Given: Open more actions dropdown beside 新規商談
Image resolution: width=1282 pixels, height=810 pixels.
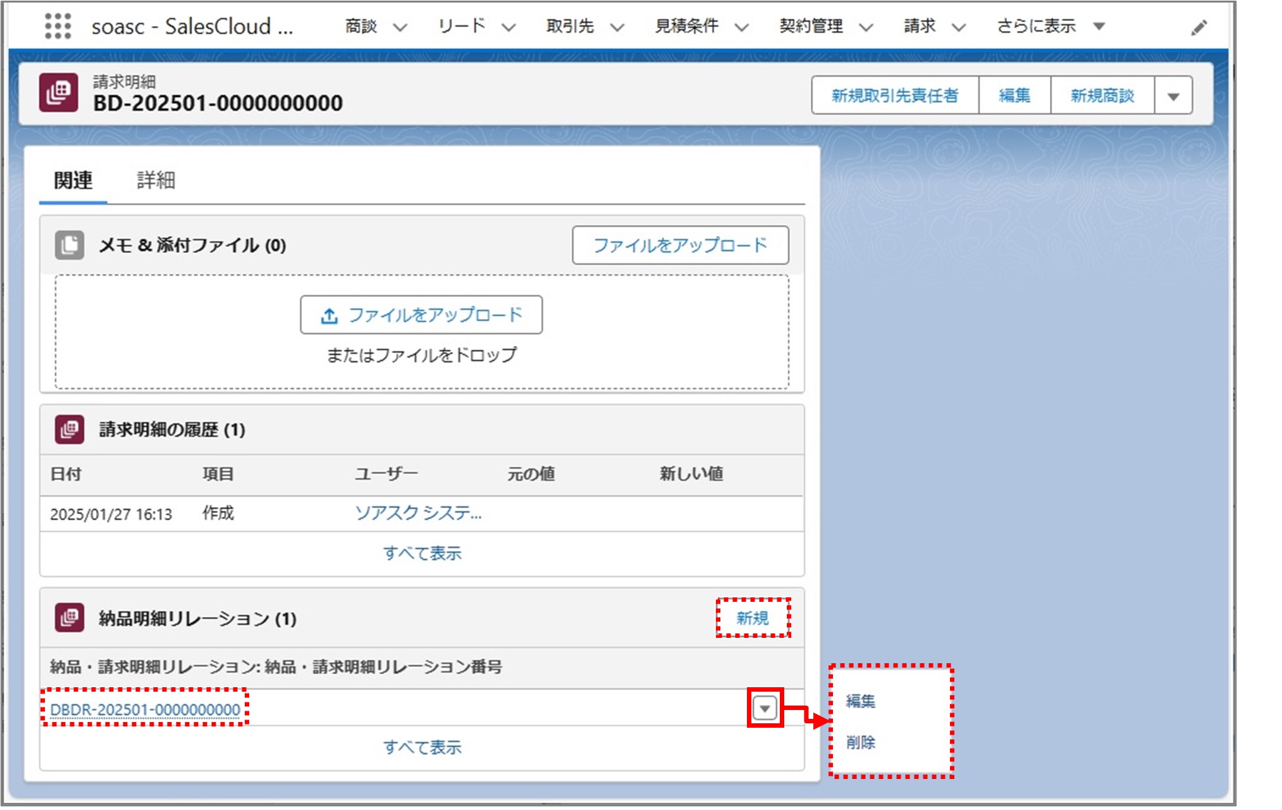Looking at the screenshot, I should 1174,96.
